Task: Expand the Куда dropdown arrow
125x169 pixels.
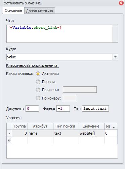Action: point(115,57)
